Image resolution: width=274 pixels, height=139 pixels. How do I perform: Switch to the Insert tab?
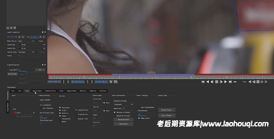tap(61, 91)
